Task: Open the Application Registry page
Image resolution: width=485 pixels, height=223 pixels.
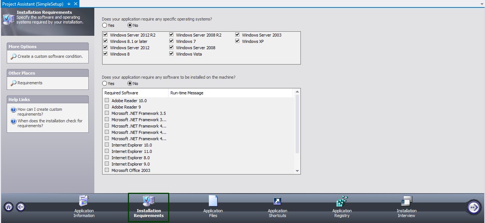Action: (x=341, y=207)
